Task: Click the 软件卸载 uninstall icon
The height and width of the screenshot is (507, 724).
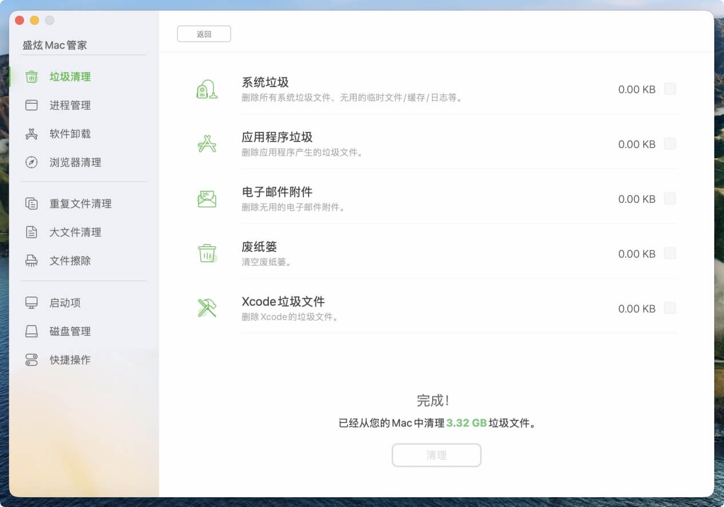Action: (32, 133)
